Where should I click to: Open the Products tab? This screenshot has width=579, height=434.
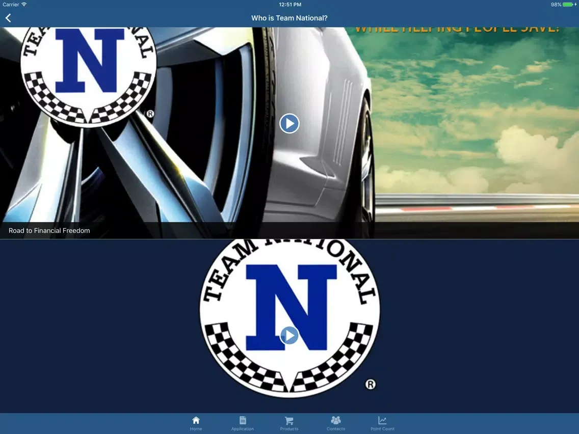pos(289,423)
